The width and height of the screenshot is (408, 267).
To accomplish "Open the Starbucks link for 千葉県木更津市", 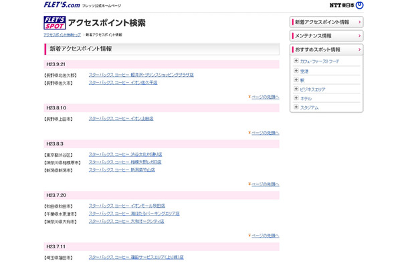I will [134, 214].
